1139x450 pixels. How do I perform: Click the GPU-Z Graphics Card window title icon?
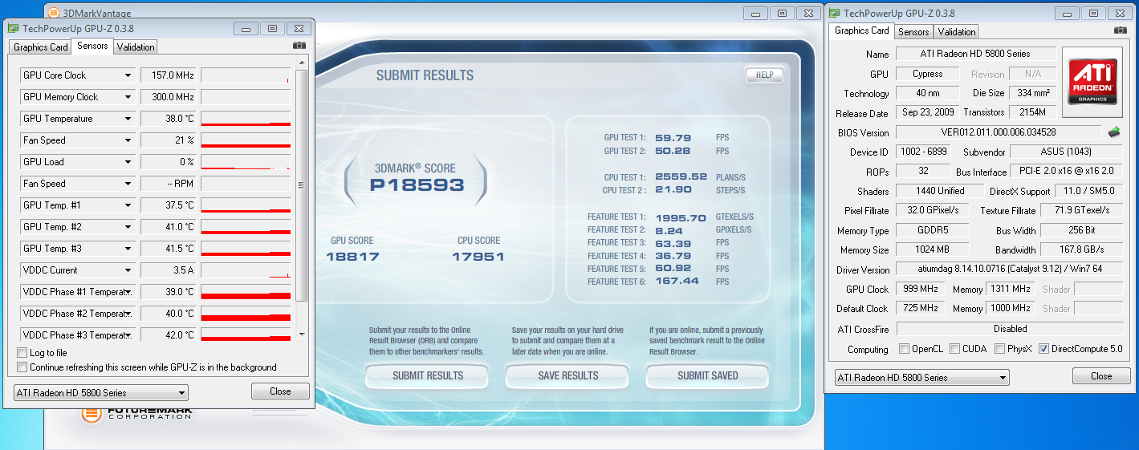pyautogui.click(x=834, y=13)
